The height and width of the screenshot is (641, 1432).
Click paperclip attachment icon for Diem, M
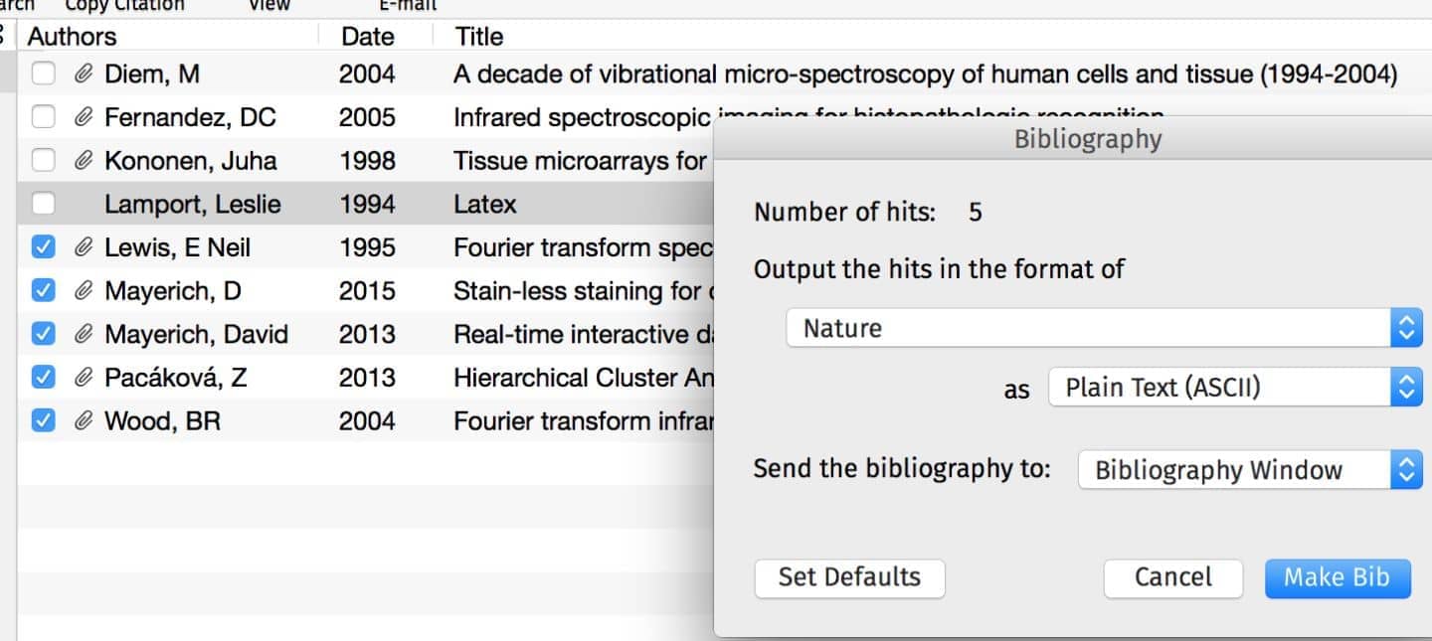pyautogui.click(x=85, y=74)
